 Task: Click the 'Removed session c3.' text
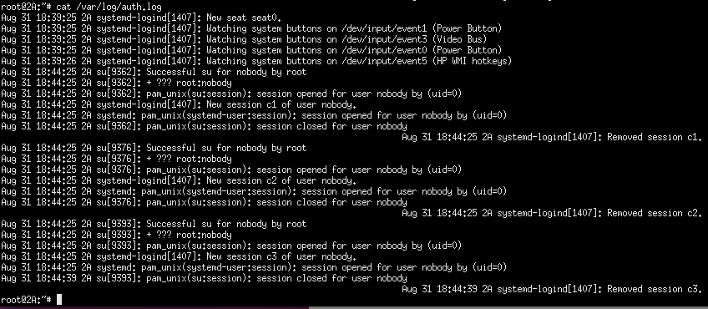pyautogui.click(x=655, y=289)
